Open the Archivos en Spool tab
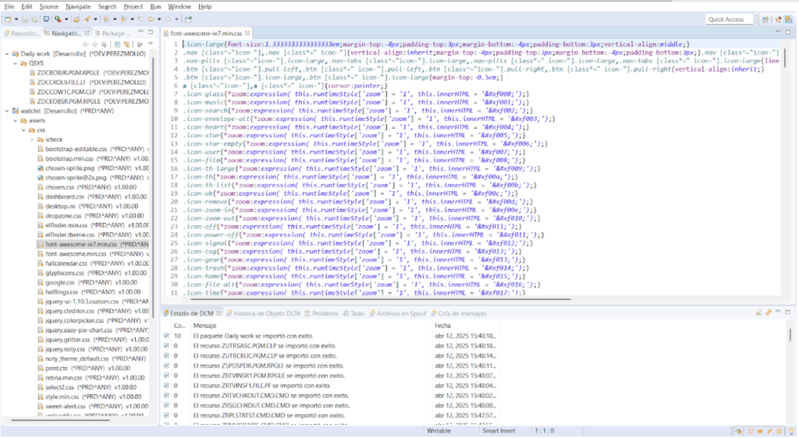799x438 pixels. 400,313
